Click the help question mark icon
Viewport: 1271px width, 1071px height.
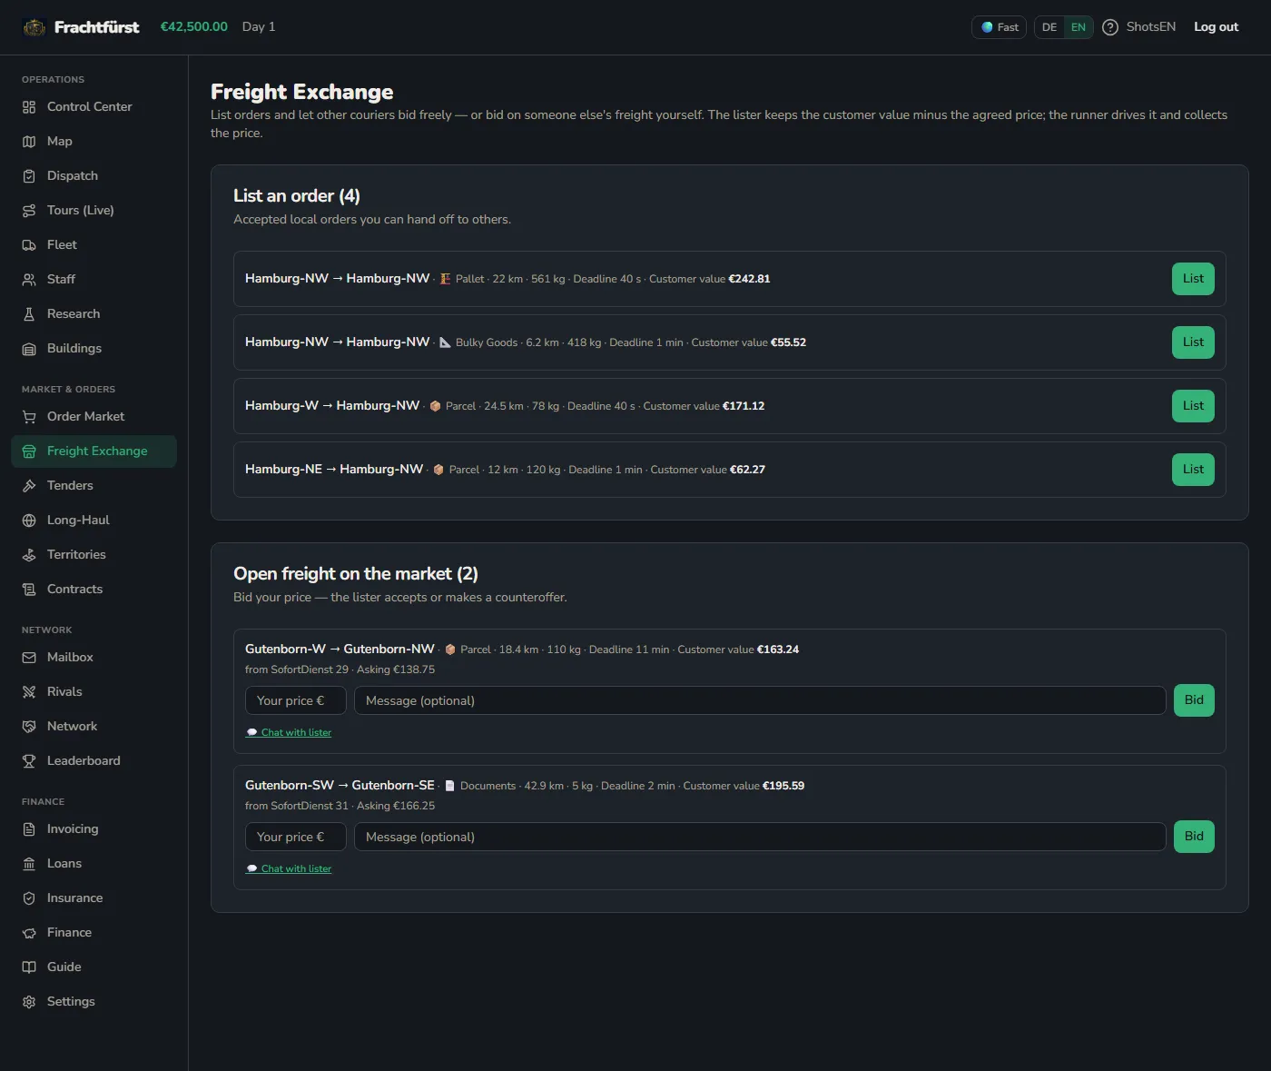(1109, 27)
